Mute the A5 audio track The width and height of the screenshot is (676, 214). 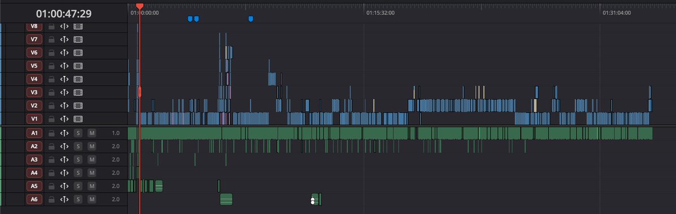(x=92, y=186)
